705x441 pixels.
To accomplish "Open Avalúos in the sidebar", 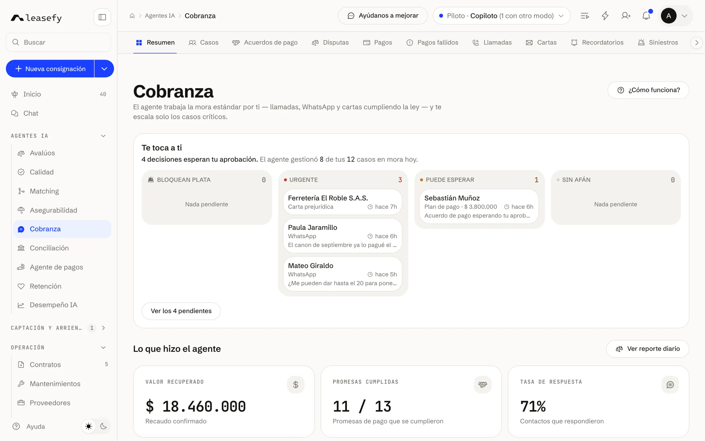I will click(x=62, y=153).
